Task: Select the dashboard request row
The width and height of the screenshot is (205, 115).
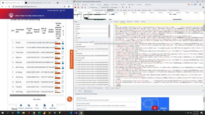Action: pyautogui.click(x=91, y=53)
